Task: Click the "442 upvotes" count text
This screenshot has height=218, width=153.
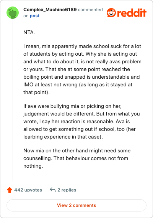Action: tap(28, 190)
